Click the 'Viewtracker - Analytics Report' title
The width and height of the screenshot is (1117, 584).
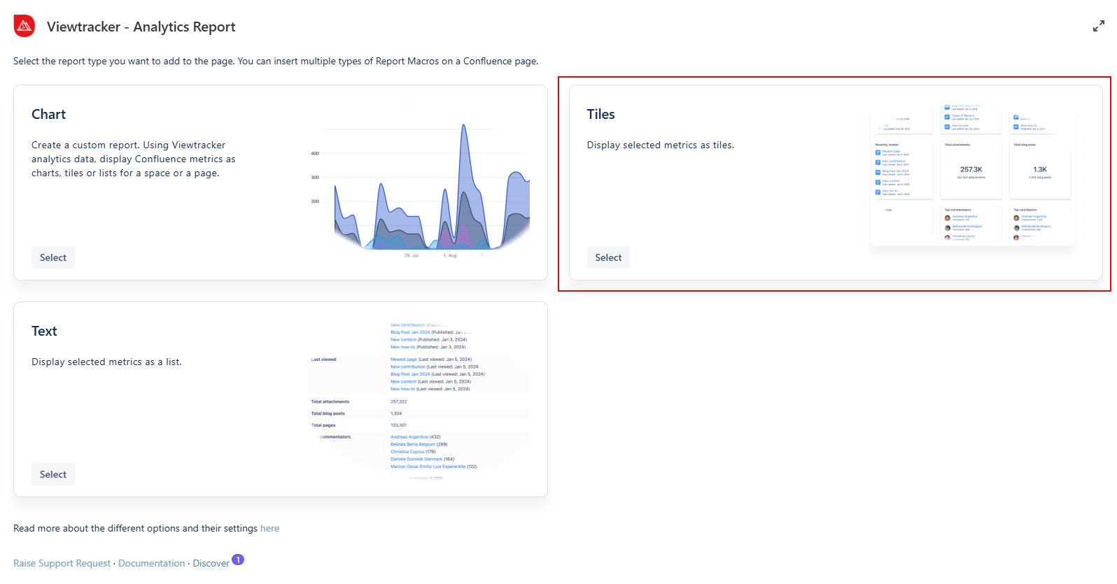point(141,27)
